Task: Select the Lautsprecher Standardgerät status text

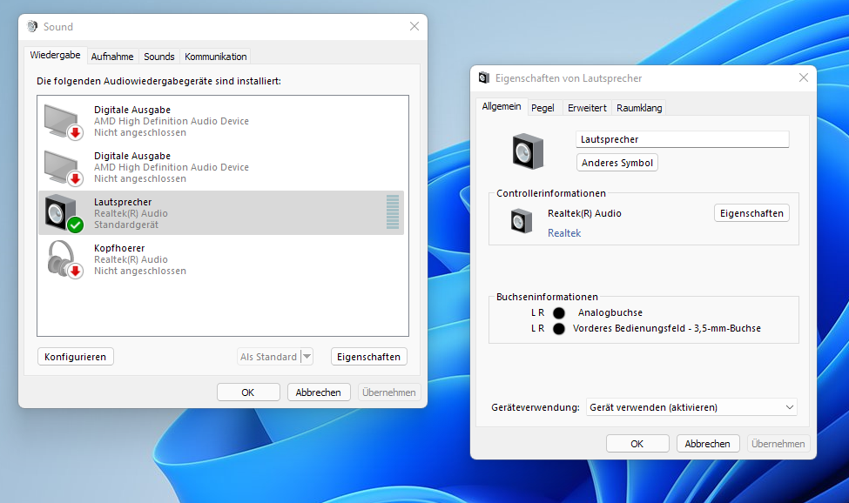Action: [126, 225]
